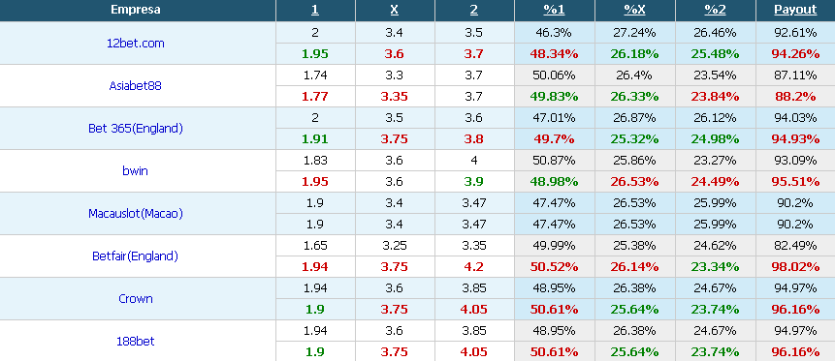Select the Macauslot(Macao) link

tap(135, 213)
